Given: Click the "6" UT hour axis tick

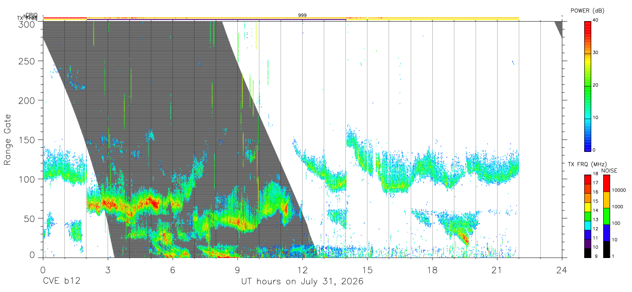Looking at the screenshot, I should point(172,270).
